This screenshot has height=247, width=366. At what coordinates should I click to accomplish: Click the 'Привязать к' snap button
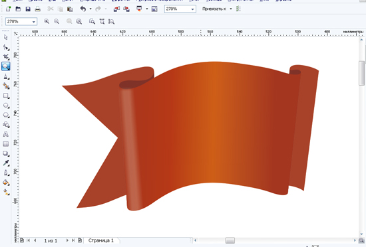tap(214, 9)
